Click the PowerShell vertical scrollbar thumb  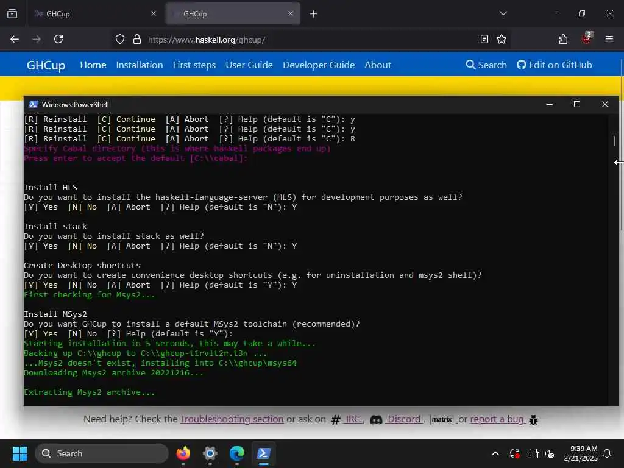tap(614, 141)
